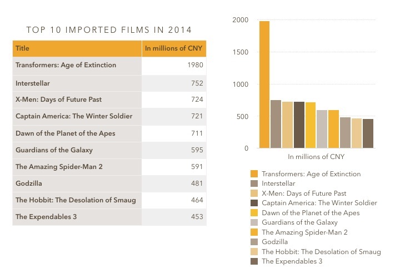Select the Captain America legend color swatch
400x278 pixels.
pyautogui.click(x=254, y=203)
